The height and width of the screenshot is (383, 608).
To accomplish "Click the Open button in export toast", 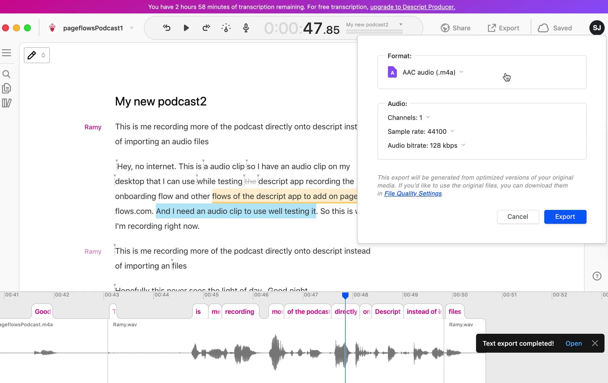I will (x=573, y=343).
